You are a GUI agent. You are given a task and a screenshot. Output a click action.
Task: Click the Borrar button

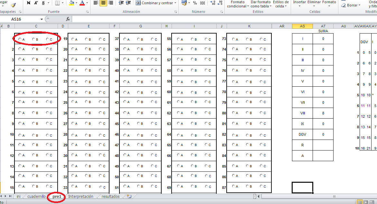click(x=352, y=5)
